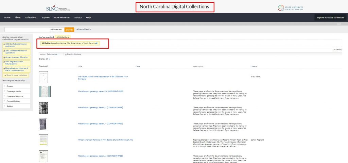Open Display Options
The height and width of the screenshot is (163, 348).
coord(73,54)
